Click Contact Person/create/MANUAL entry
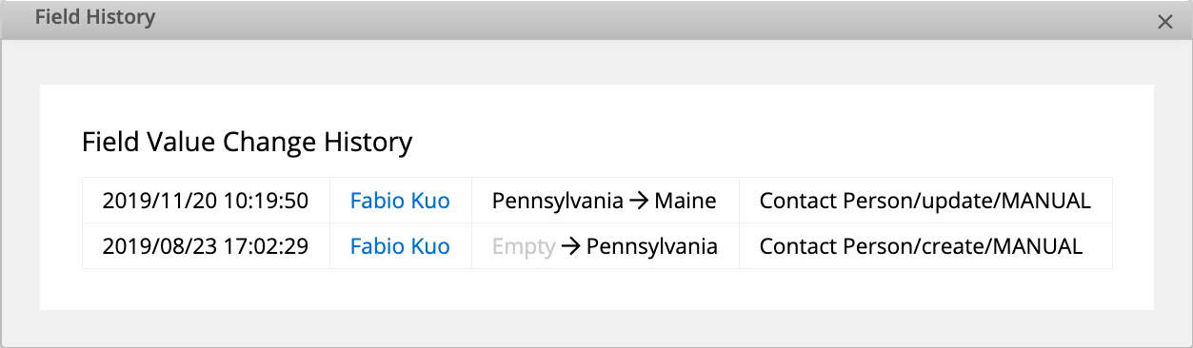 pyautogui.click(x=921, y=246)
